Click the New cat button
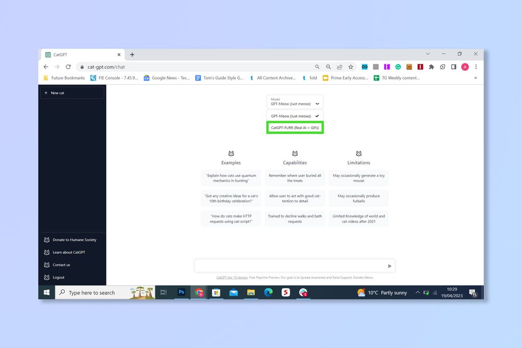 72,93
